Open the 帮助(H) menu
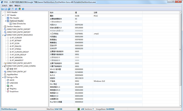 17,6
